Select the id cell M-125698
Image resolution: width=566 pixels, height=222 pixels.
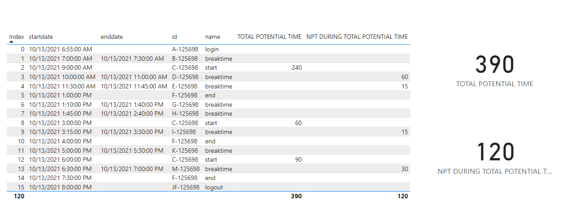point(186,169)
